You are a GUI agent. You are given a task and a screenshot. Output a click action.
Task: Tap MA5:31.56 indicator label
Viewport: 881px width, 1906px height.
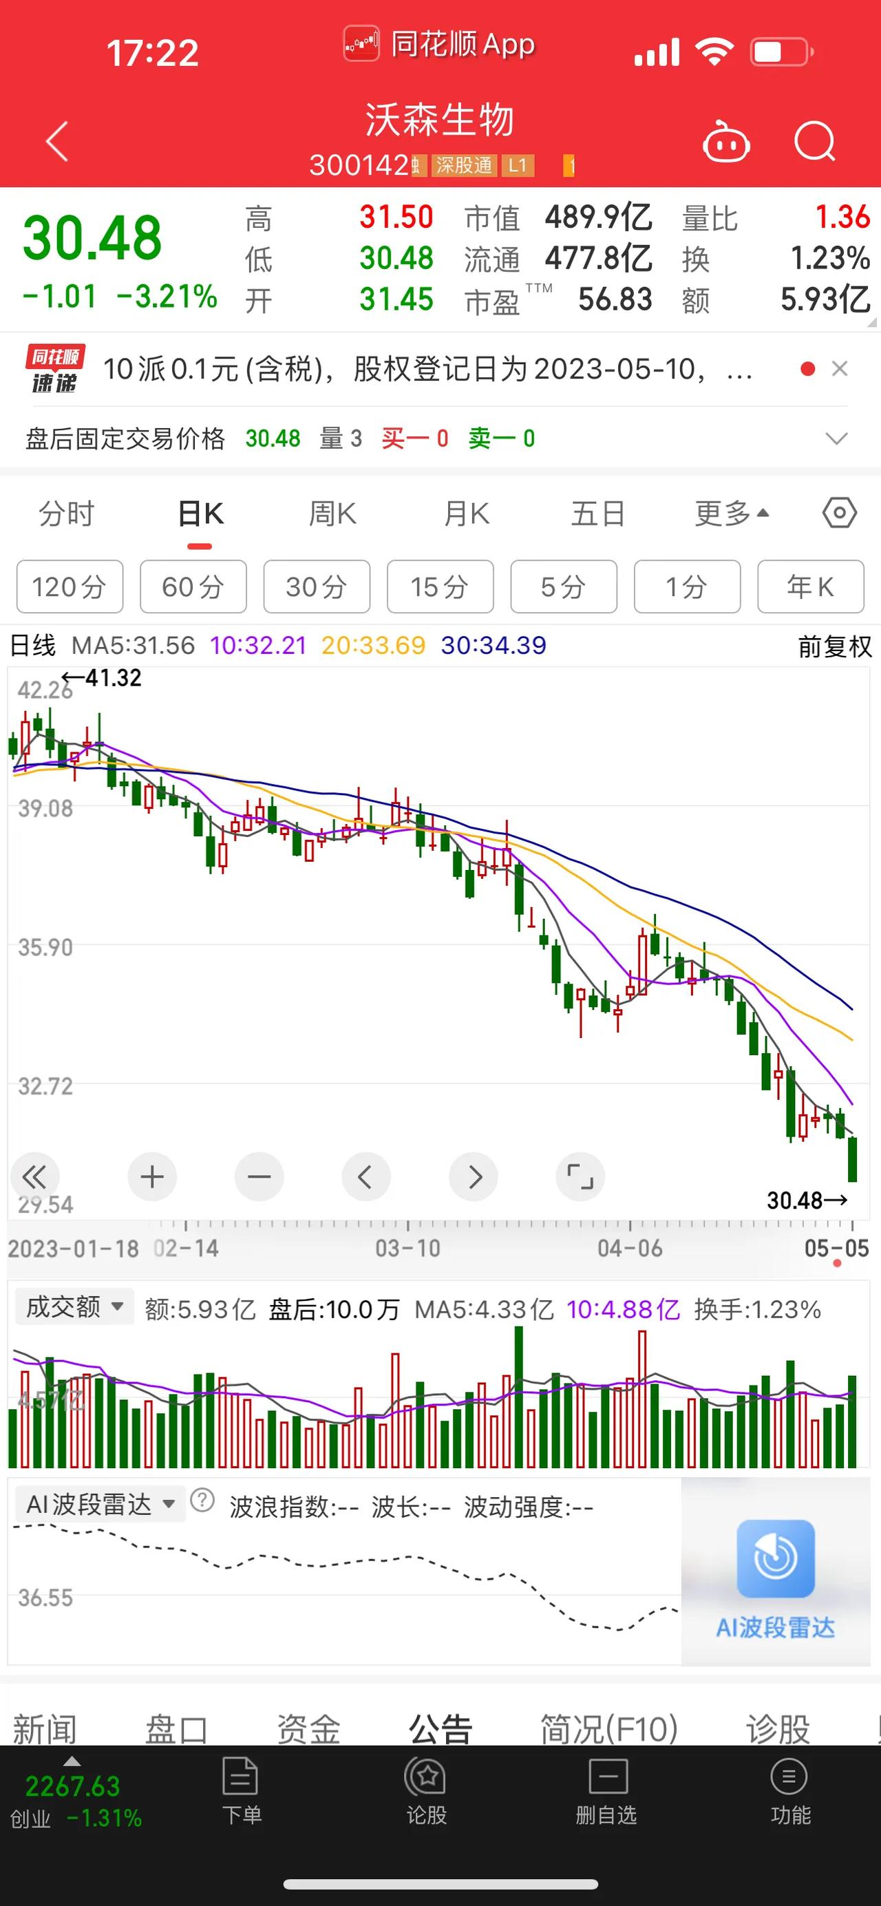coord(133,645)
